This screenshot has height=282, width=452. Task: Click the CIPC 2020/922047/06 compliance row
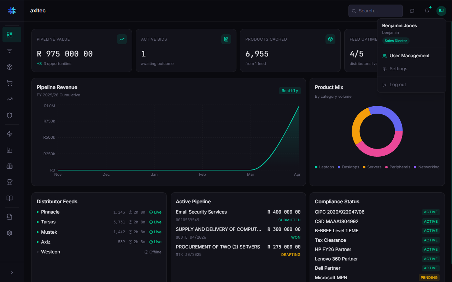(377, 212)
